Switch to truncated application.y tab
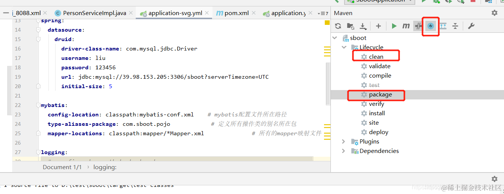 [288, 13]
